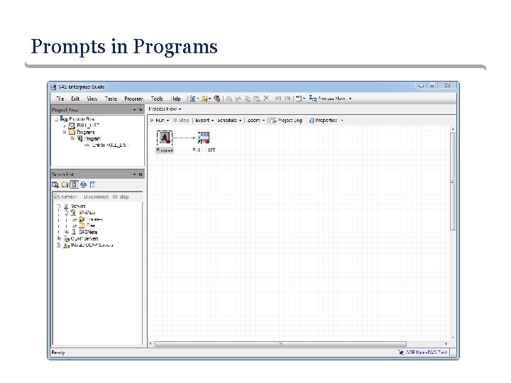Open the Project Tree pane options arrow
The width and height of the screenshot is (511, 383).
click(x=134, y=110)
